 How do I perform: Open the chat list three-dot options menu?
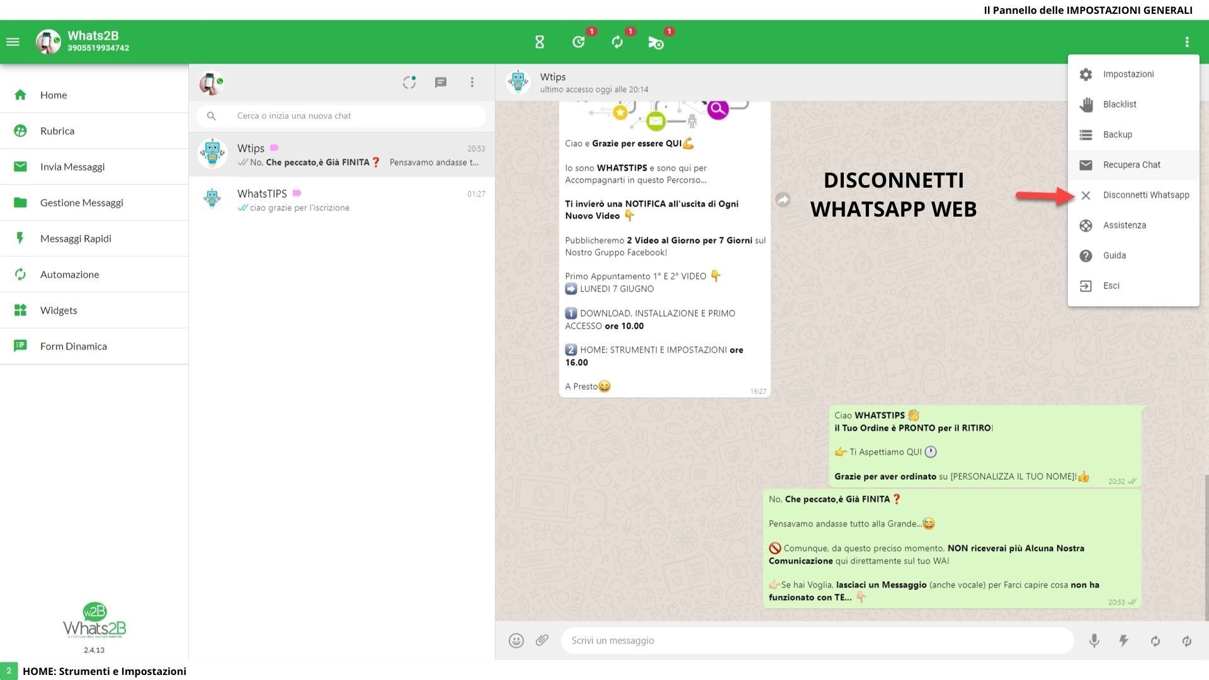point(472,82)
